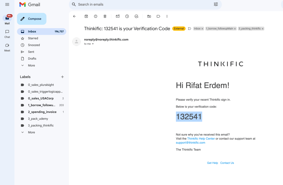Image resolution: width=283 pixels, height=185 pixels.
Task: Click the sender noreply@noreply.thinkific.com
Action: (x=106, y=40)
